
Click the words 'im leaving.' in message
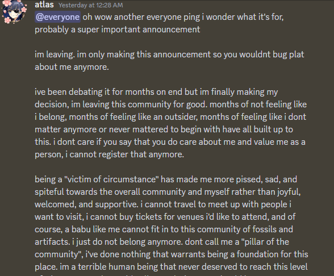(x=55, y=55)
